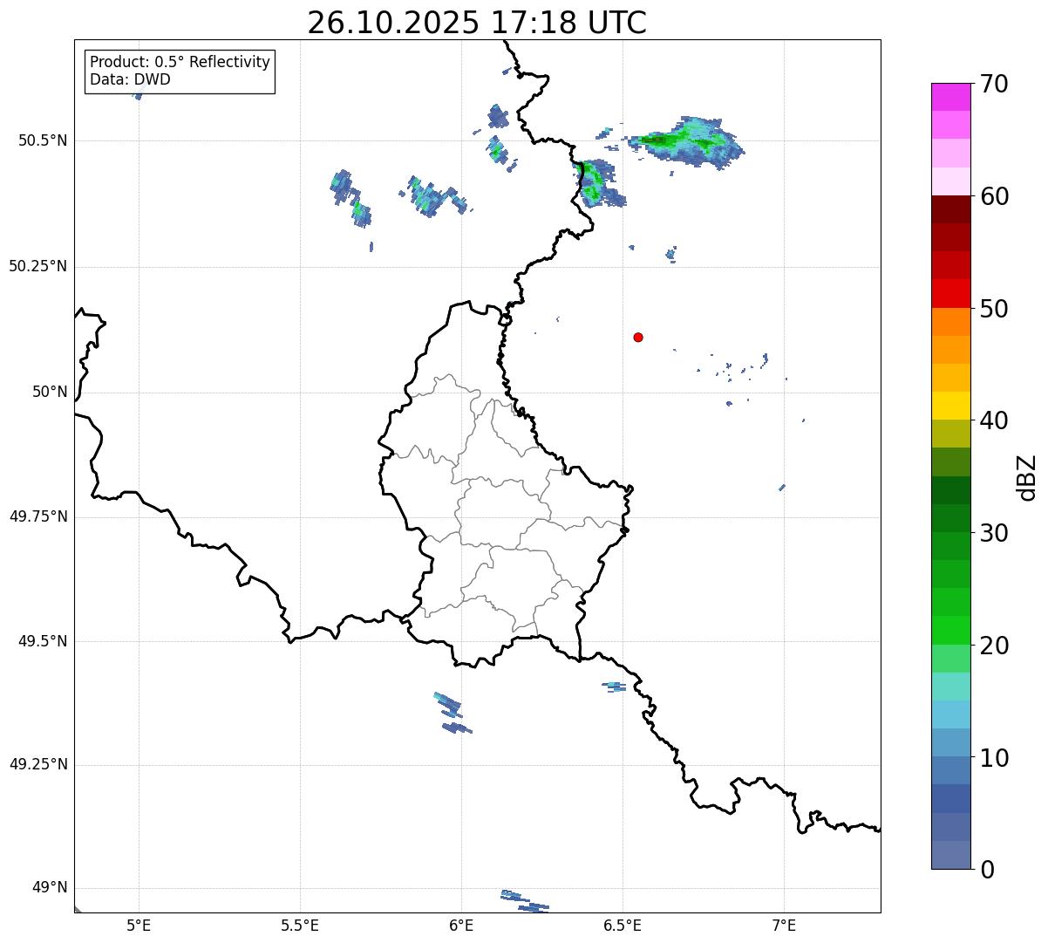Click the title "26.10.2025 17:18 UTC"
Image resolution: width=1048 pixels, height=943 pixels.
tap(477, 23)
